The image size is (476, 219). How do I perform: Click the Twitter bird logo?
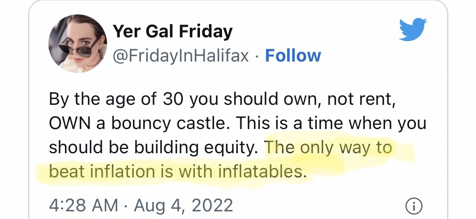[x=413, y=29]
